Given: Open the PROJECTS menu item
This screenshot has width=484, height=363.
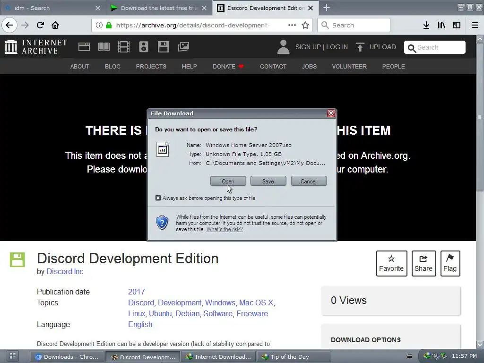Looking at the screenshot, I should 151,66.
